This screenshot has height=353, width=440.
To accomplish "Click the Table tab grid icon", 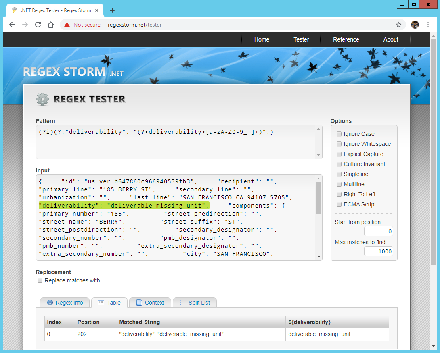I will click(101, 303).
